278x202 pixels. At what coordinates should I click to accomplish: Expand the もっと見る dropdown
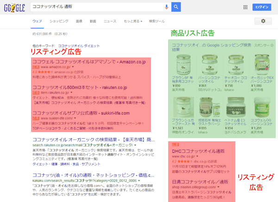click(133, 21)
